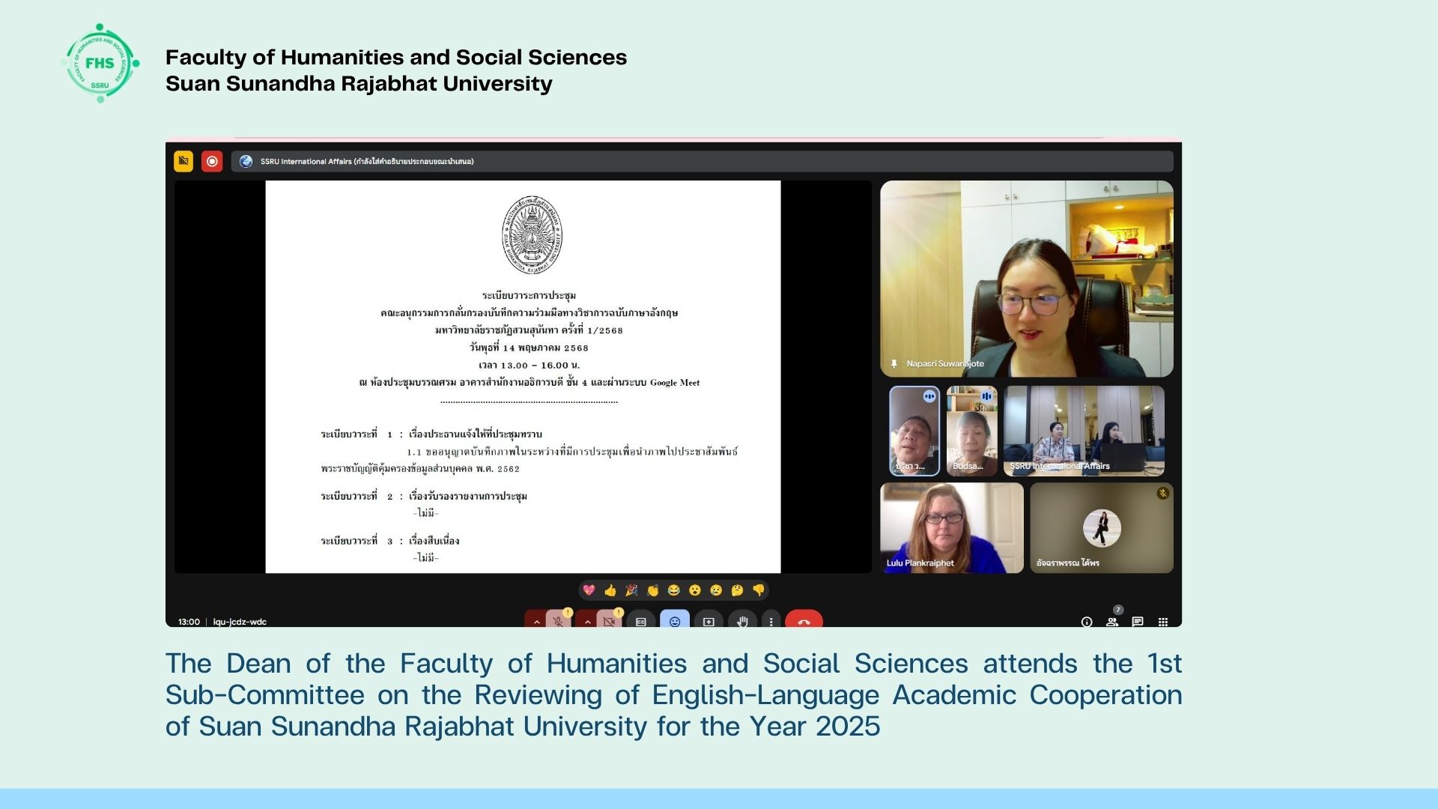Open more options three-dot menu
This screenshot has width=1438, height=809.
771,622
